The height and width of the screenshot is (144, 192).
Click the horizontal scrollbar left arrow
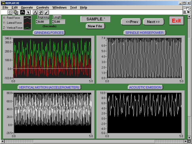point(2,141)
